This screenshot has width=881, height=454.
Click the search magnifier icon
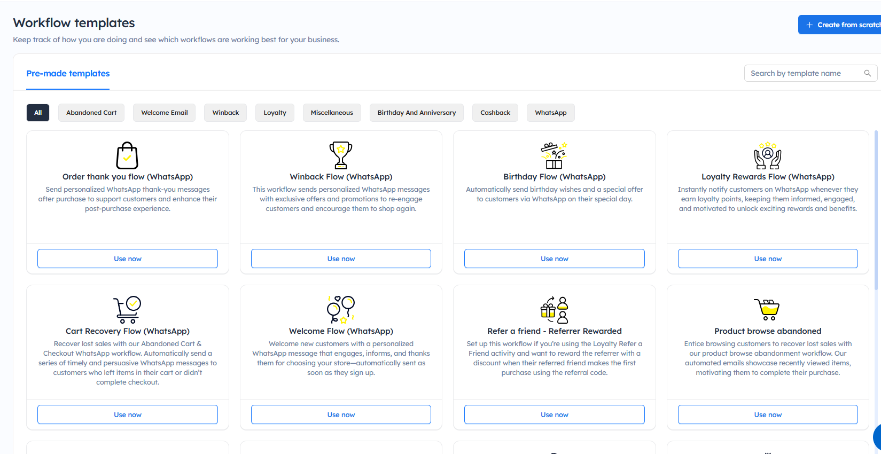click(867, 73)
